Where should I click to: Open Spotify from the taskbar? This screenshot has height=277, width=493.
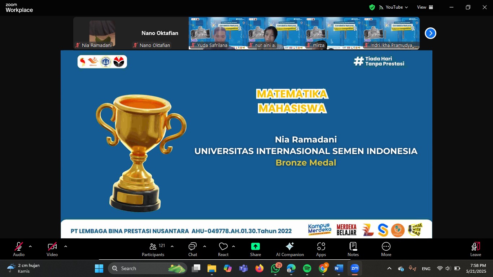point(307,268)
